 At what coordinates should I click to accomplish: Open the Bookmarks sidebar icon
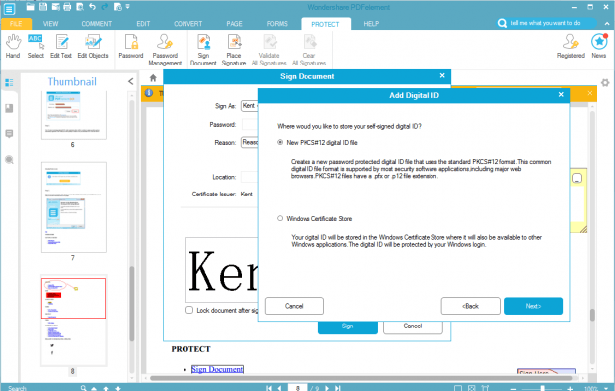click(x=9, y=108)
